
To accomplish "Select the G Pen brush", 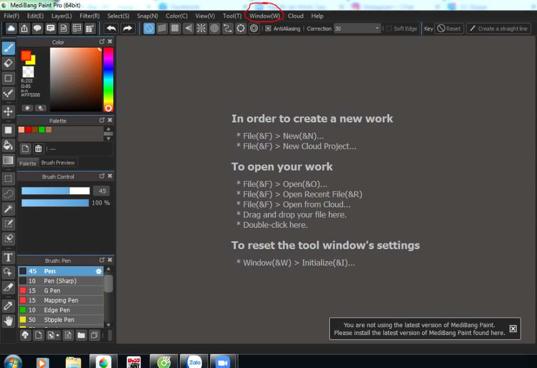I will click(x=61, y=291).
